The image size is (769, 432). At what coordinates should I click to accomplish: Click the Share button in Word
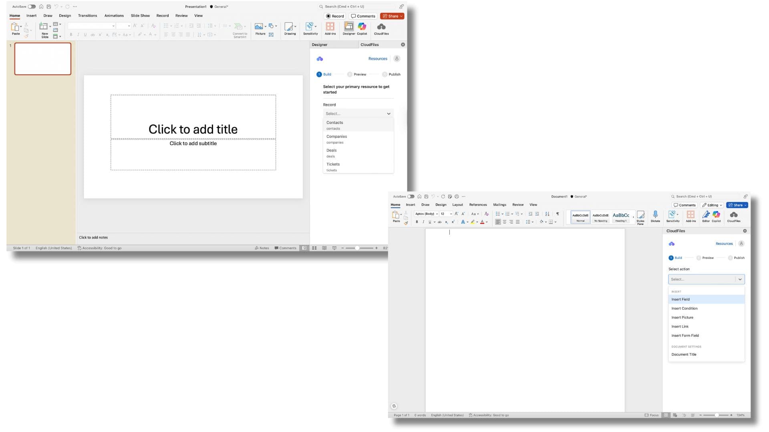click(x=737, y=205)
